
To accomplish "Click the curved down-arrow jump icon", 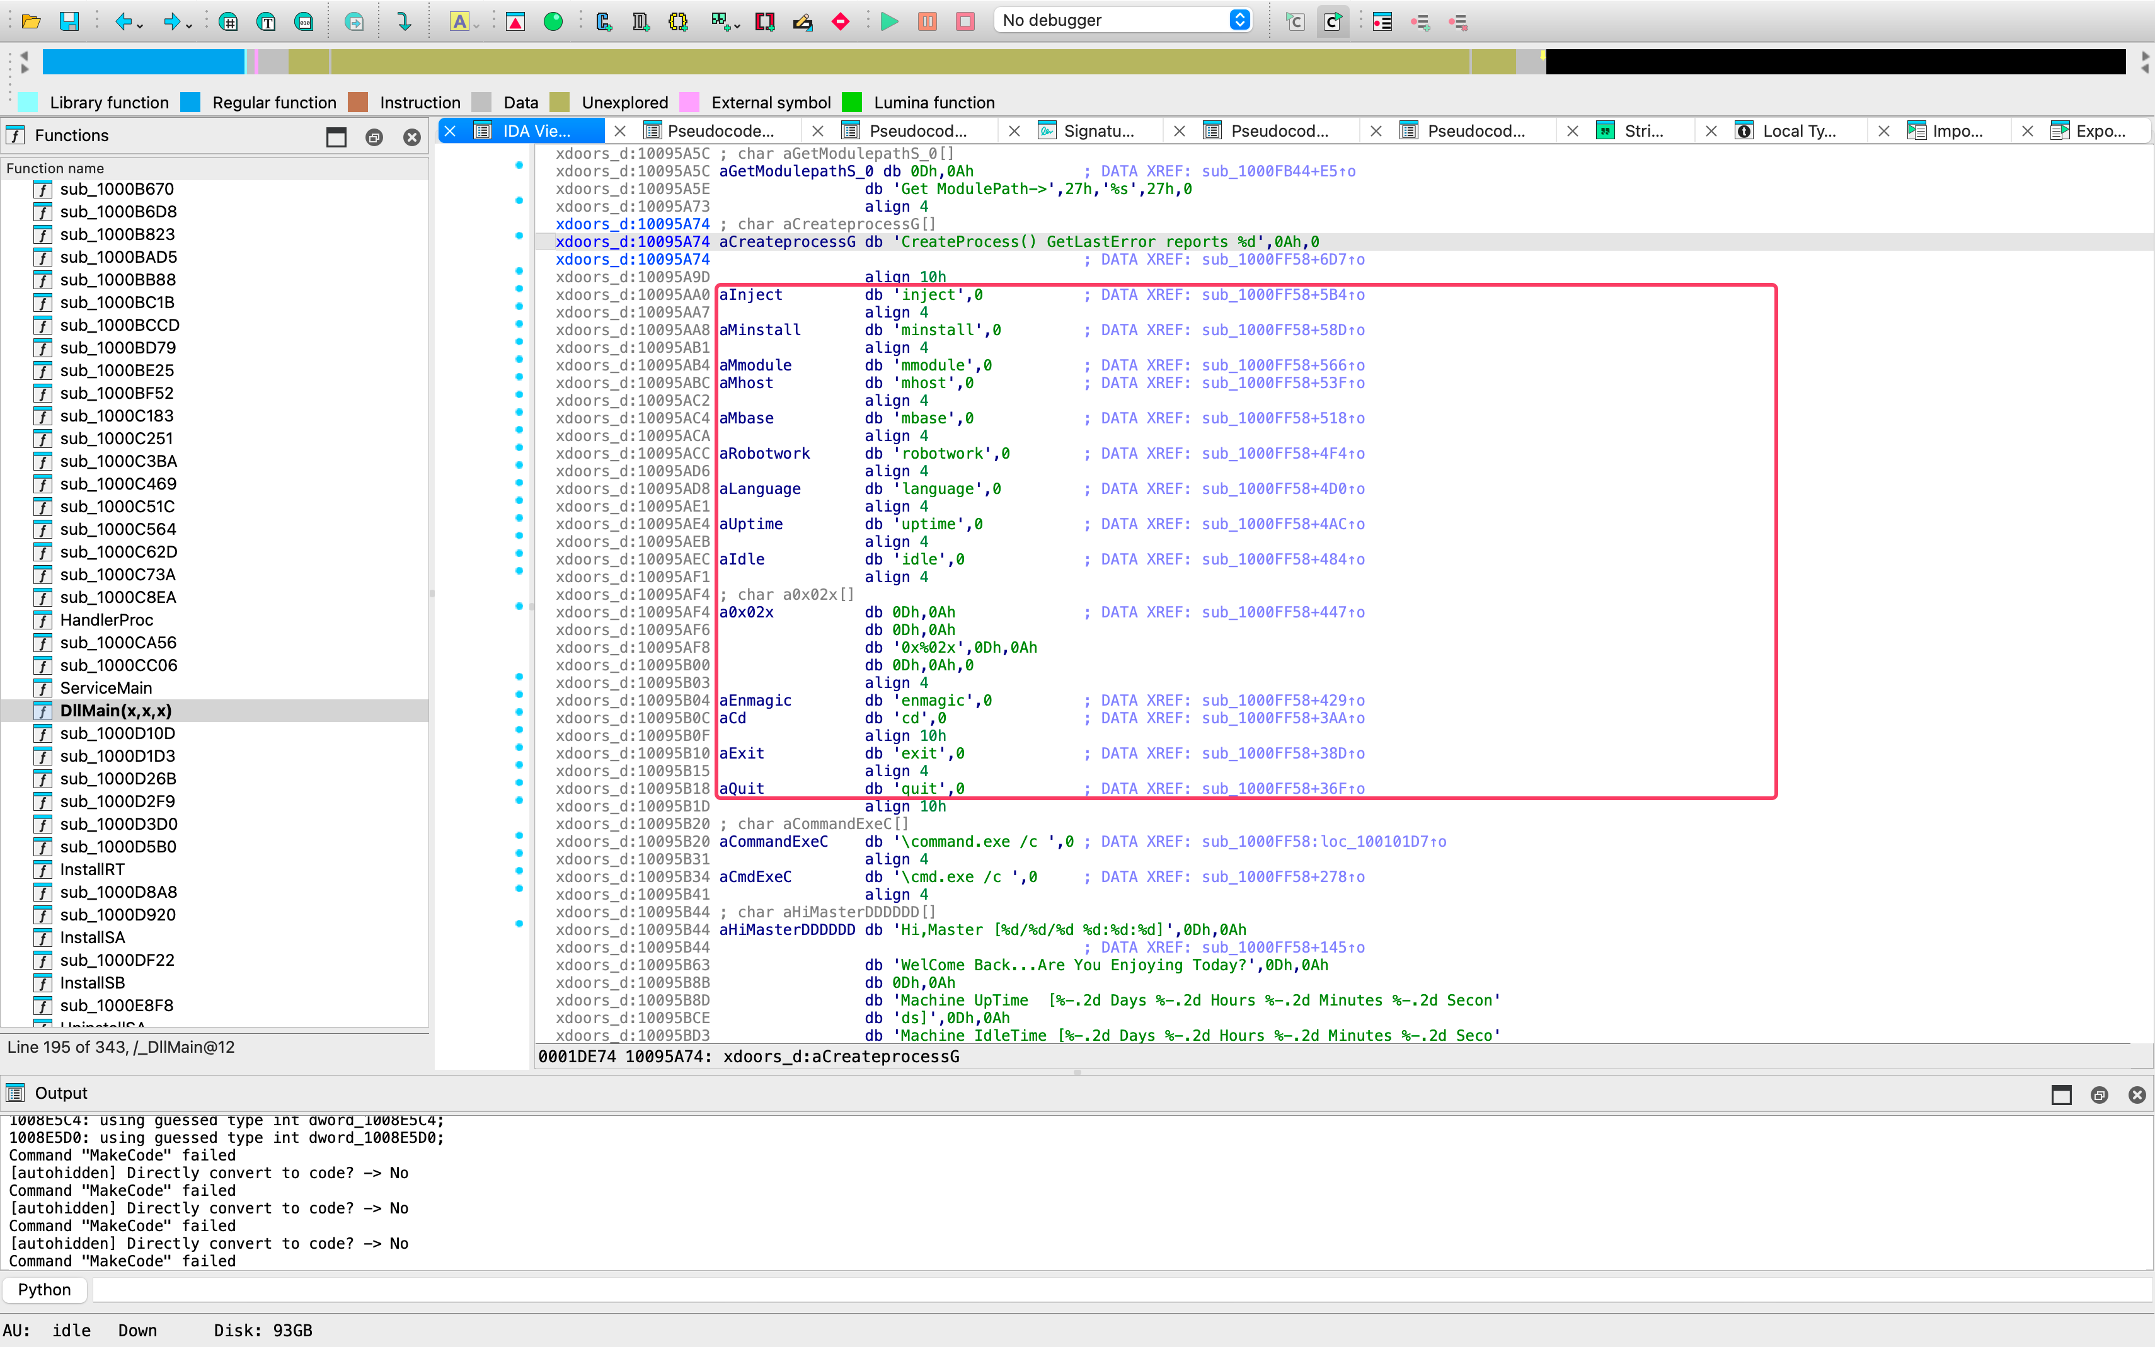I will tap(405, 21).
